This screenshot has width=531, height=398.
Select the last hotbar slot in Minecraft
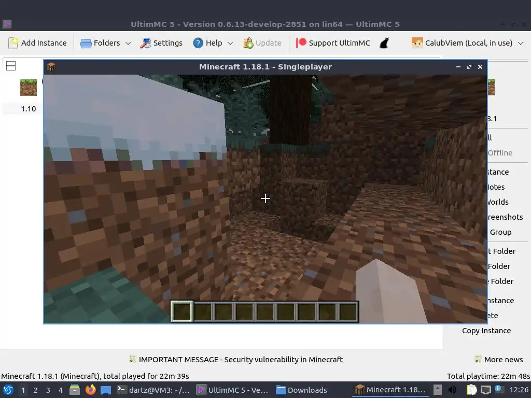tap(348, 311)
